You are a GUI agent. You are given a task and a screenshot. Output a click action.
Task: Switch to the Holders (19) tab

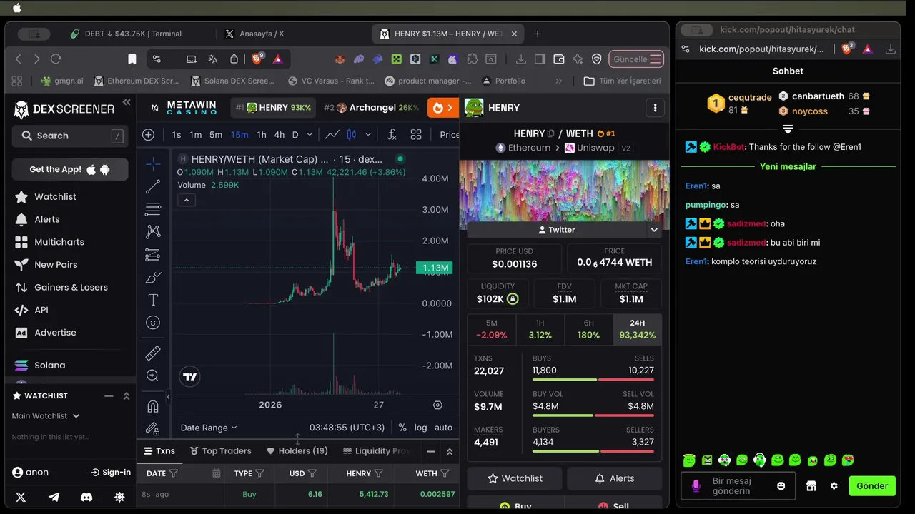pos(297,450)
